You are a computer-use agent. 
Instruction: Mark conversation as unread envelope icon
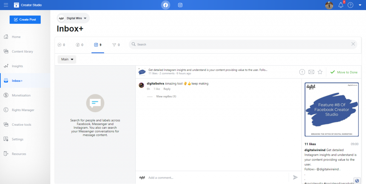click(x=311, y=72)
